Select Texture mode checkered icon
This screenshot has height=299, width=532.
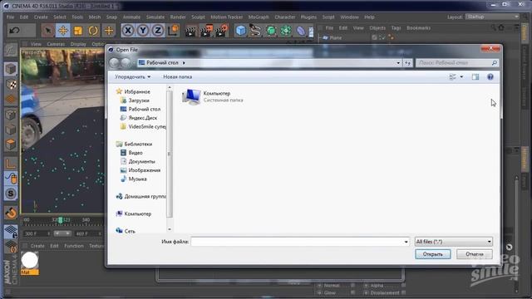click(11, 85)
